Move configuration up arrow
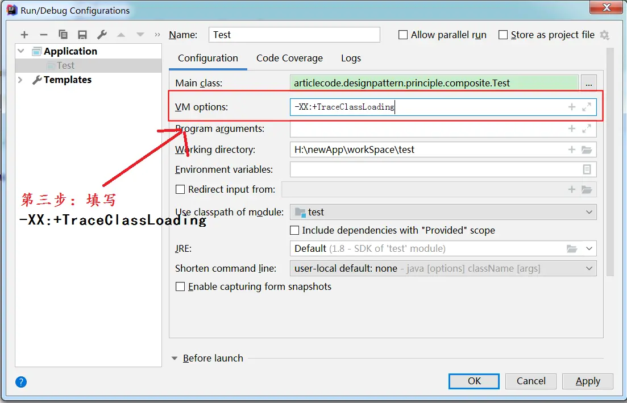This screenshot has height=403, width=627. click(121, 35)
